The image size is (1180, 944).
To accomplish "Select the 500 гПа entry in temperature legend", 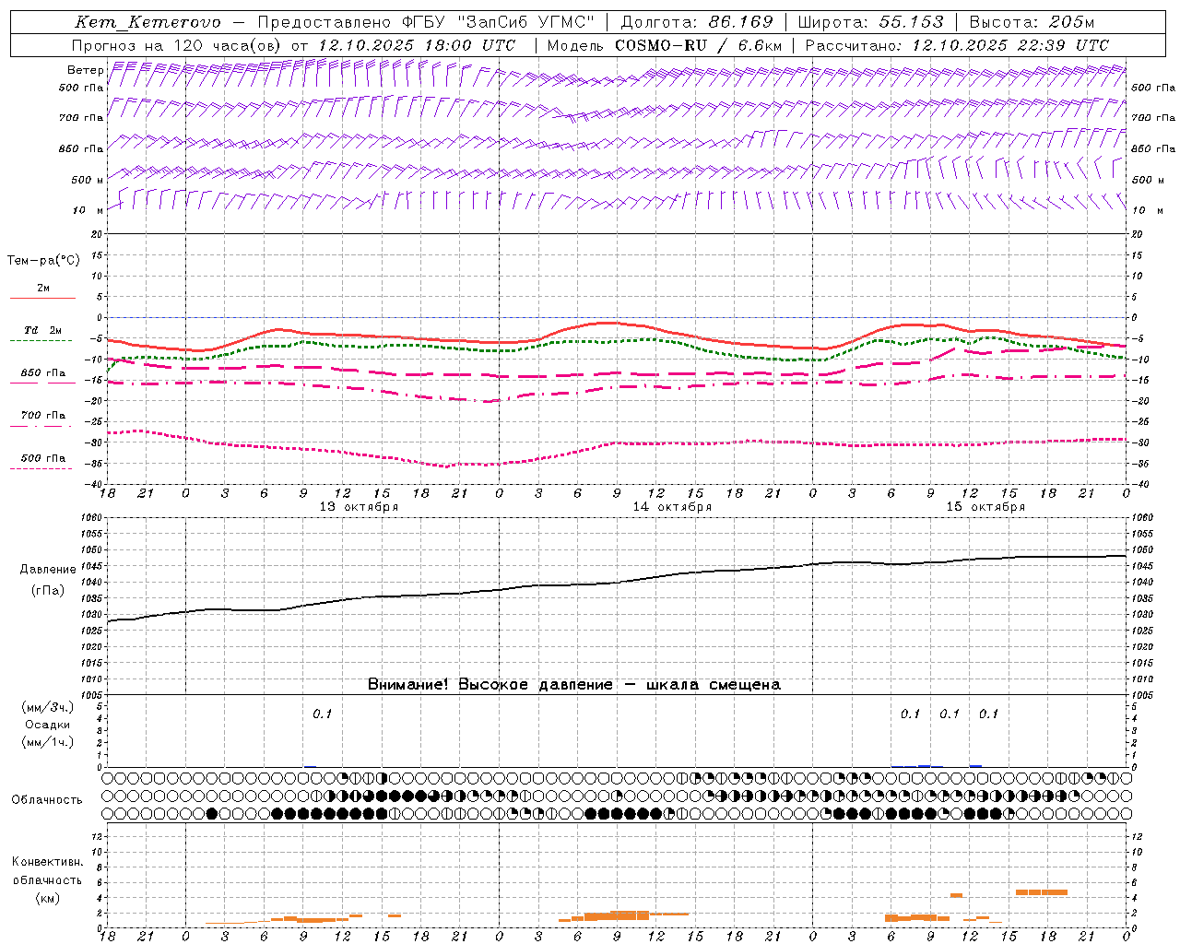I will click(43, 458).
